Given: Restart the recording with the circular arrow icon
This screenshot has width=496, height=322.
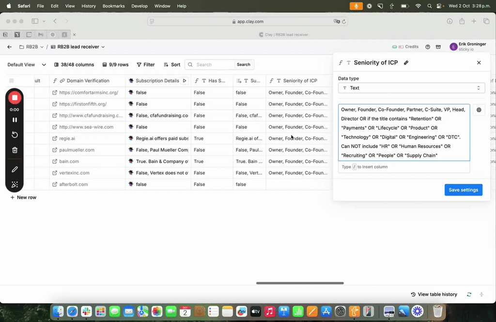Looking at the screenshot, I should pos(15,135).
